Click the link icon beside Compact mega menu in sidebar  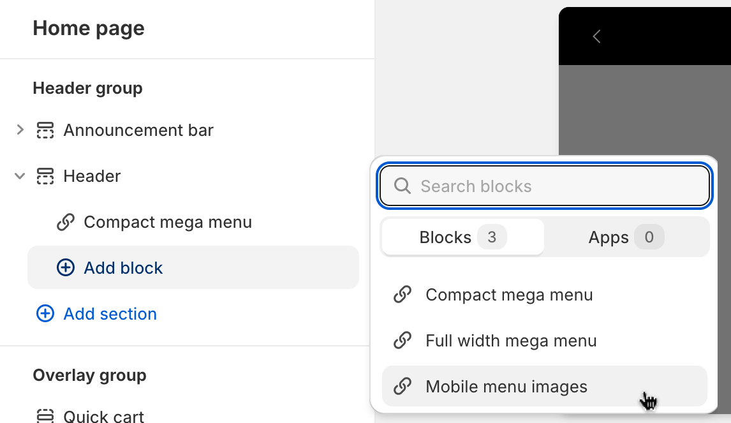coord(66,222)
